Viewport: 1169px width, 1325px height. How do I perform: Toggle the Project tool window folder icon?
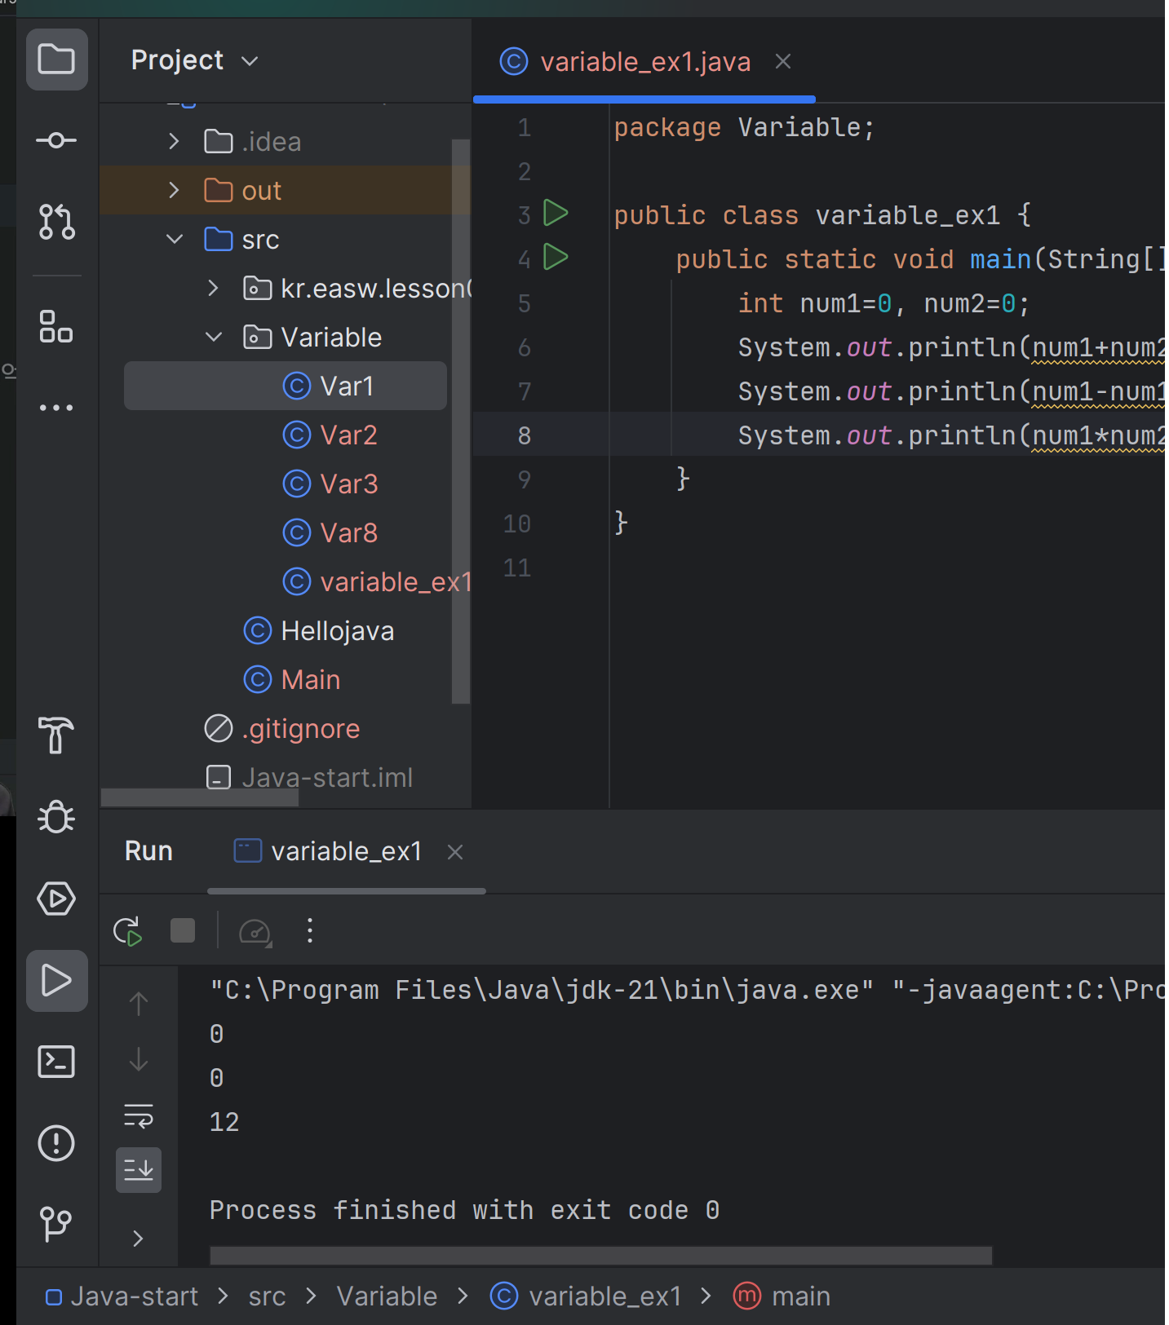coord(56,60)
